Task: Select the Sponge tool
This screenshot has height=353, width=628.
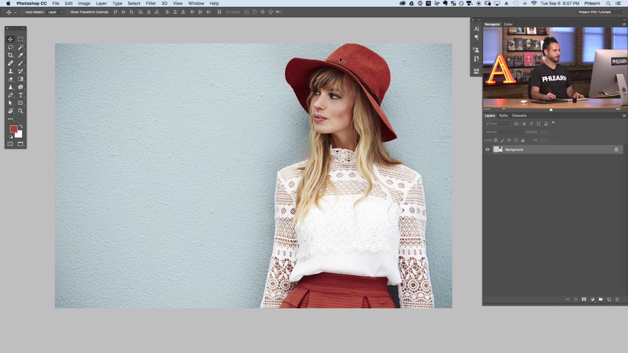Action: click(x=20, y=87)
